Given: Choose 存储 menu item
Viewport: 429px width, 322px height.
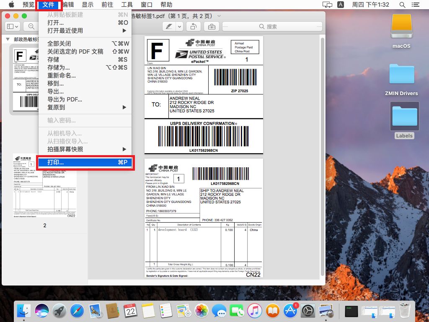Looking at the screenshot, I should click(x=85, y=60).
